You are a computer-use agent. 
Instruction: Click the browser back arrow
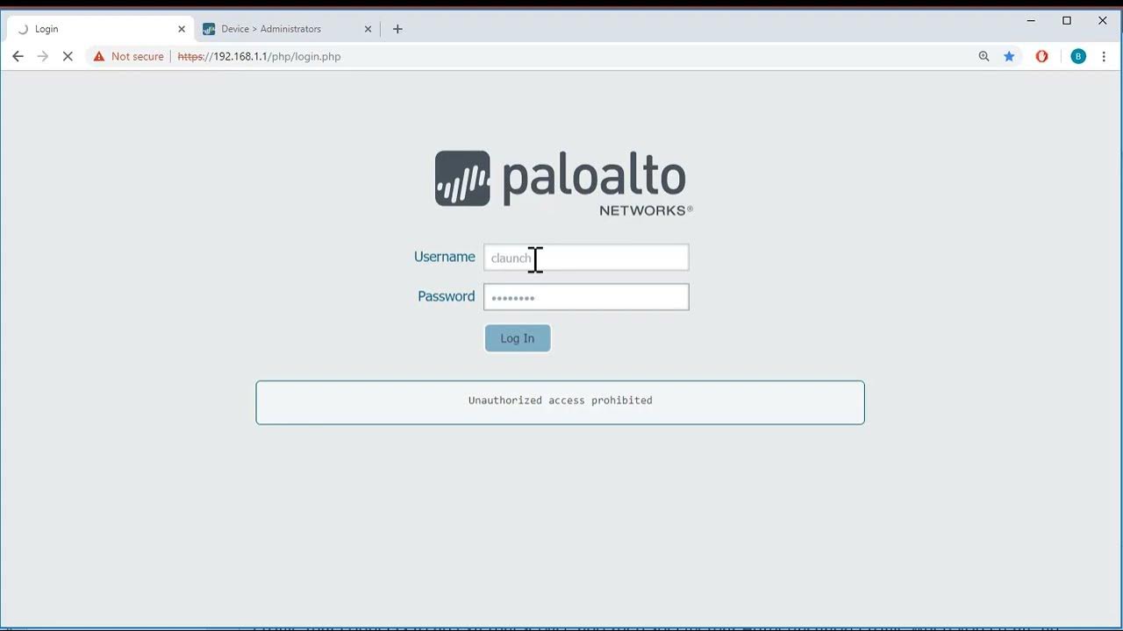click(x=18, y=56)
